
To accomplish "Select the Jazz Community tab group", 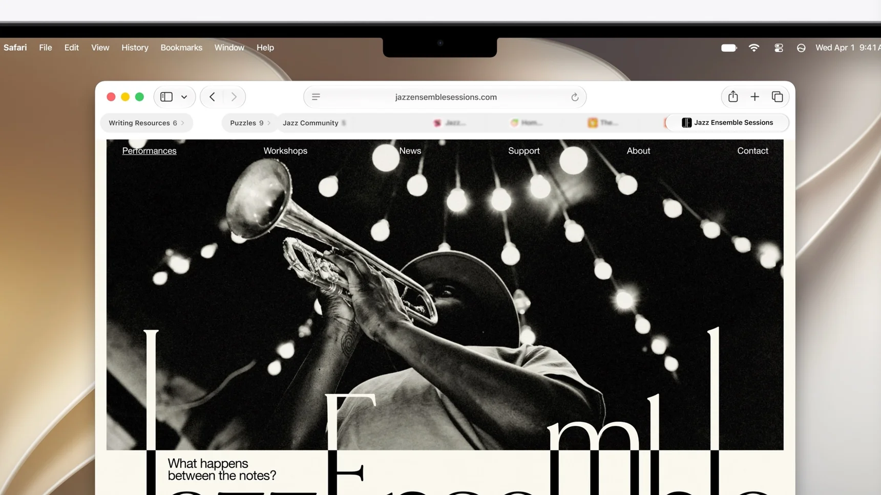I will 314,123.
